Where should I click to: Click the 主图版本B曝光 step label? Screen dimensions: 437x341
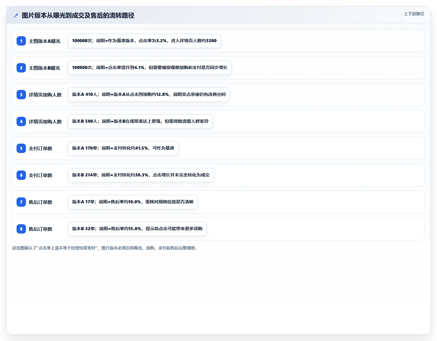click(44, 68)
